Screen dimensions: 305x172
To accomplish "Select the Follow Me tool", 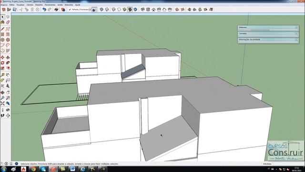I will click(8, 63).
